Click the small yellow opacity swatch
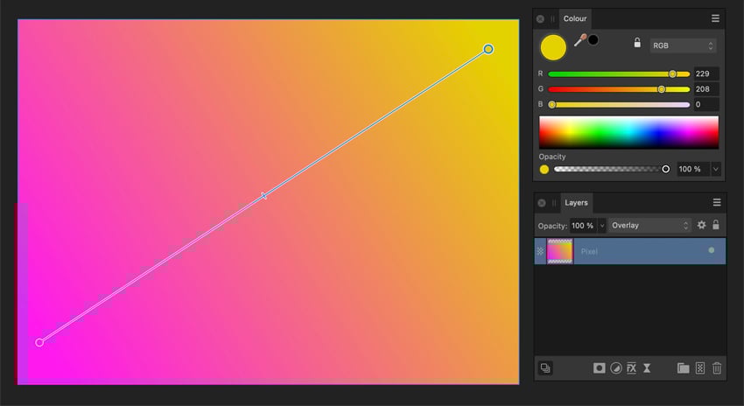This screenshot has width=744, height=406. (x=544, y=170)
